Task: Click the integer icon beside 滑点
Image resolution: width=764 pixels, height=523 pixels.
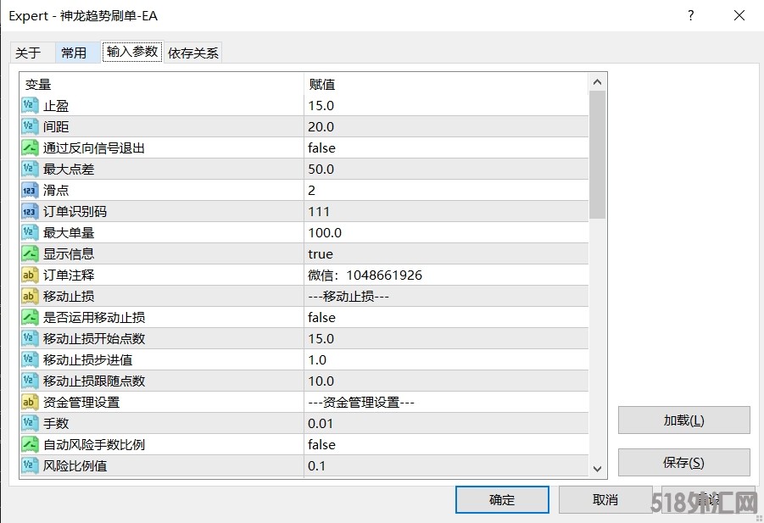Action: point(30,191)
